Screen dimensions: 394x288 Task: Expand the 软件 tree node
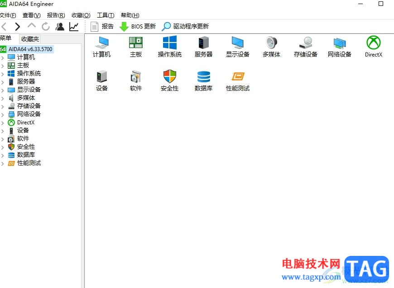point(3,139)
